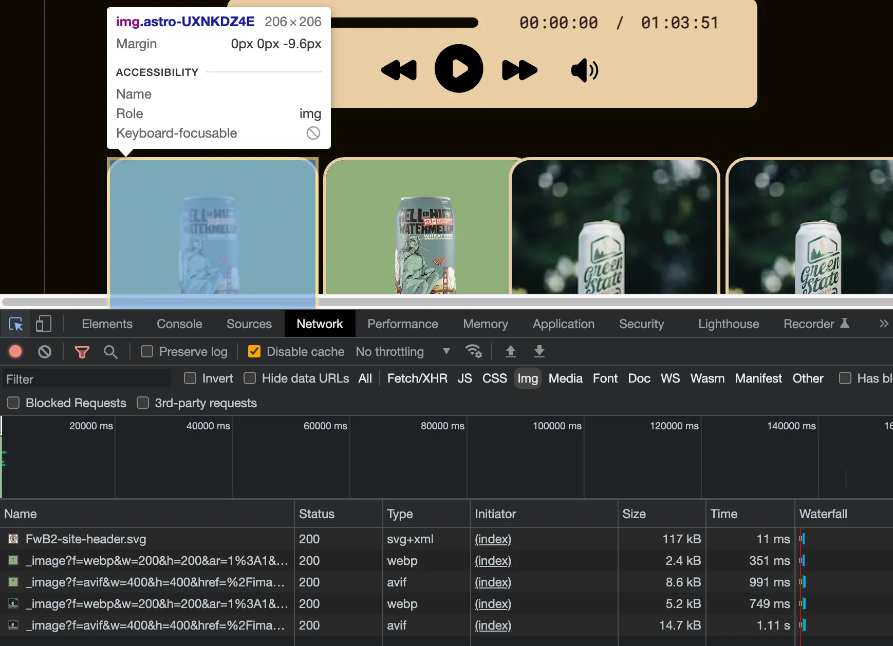This screenshot has height=646, width=893.
Task: Clear the network log
Action: point(45,351)
